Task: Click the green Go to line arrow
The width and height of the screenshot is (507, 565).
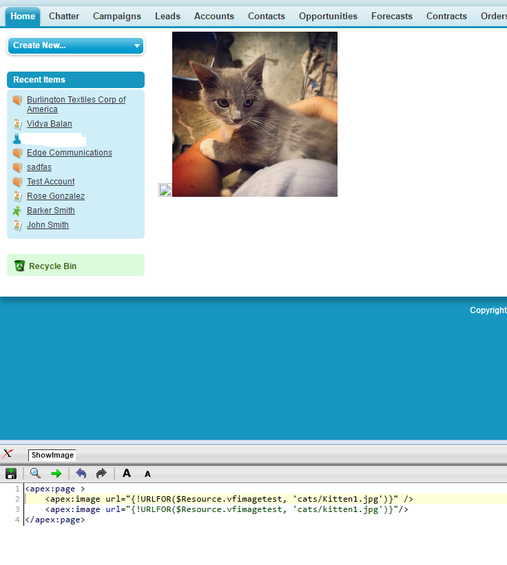Action: [x=56, y=473]
